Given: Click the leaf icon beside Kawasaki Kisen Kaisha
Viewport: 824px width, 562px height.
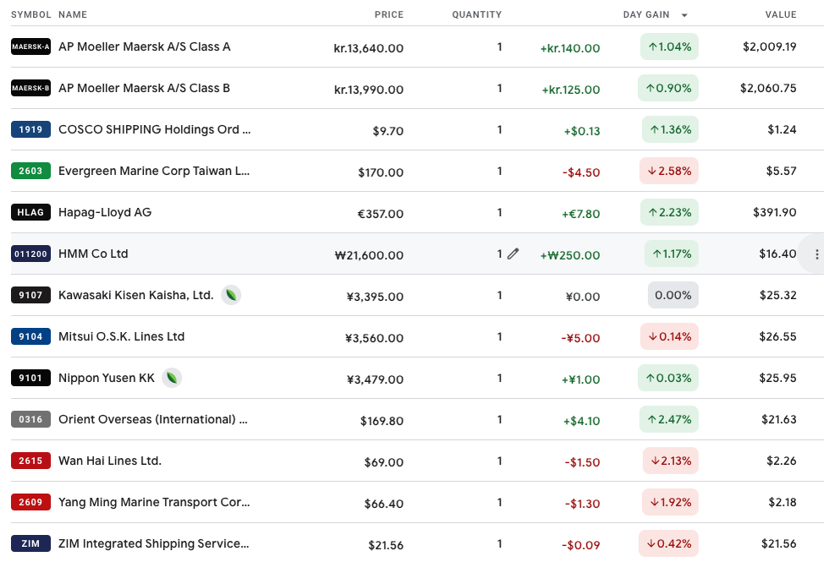Looking at the screenshot, I should (231, 295).
